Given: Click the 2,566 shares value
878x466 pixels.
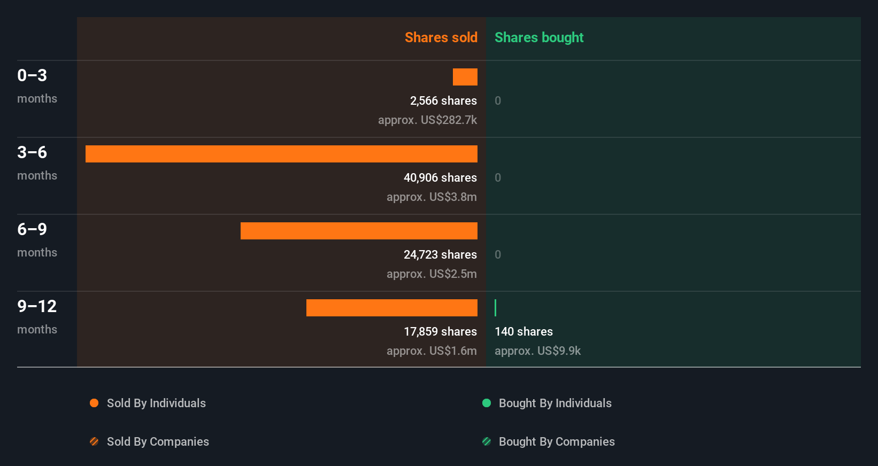Looking at the screenshot, I should (443, 101).
